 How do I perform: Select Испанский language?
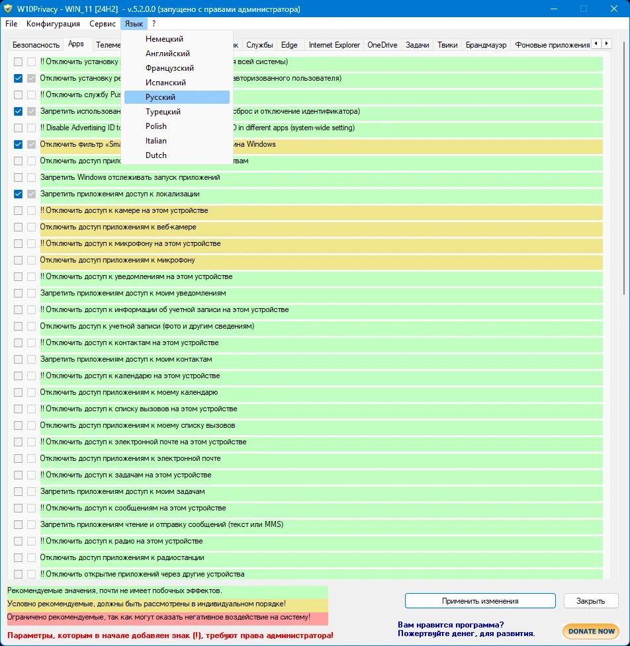tap(177, 83)
